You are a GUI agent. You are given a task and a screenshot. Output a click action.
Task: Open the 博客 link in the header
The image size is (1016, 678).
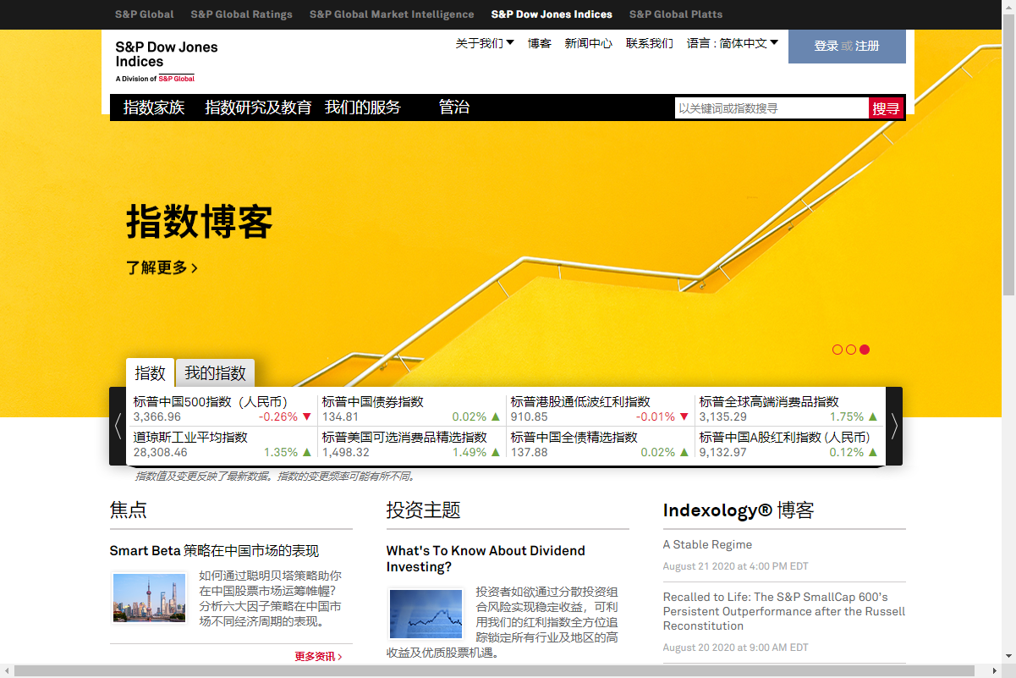click(540, 43)
